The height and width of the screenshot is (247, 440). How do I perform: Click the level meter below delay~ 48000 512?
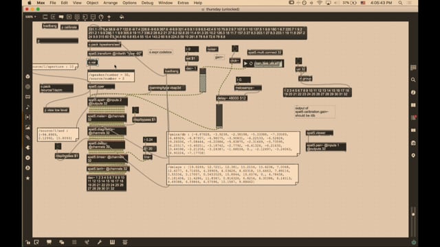219,116
